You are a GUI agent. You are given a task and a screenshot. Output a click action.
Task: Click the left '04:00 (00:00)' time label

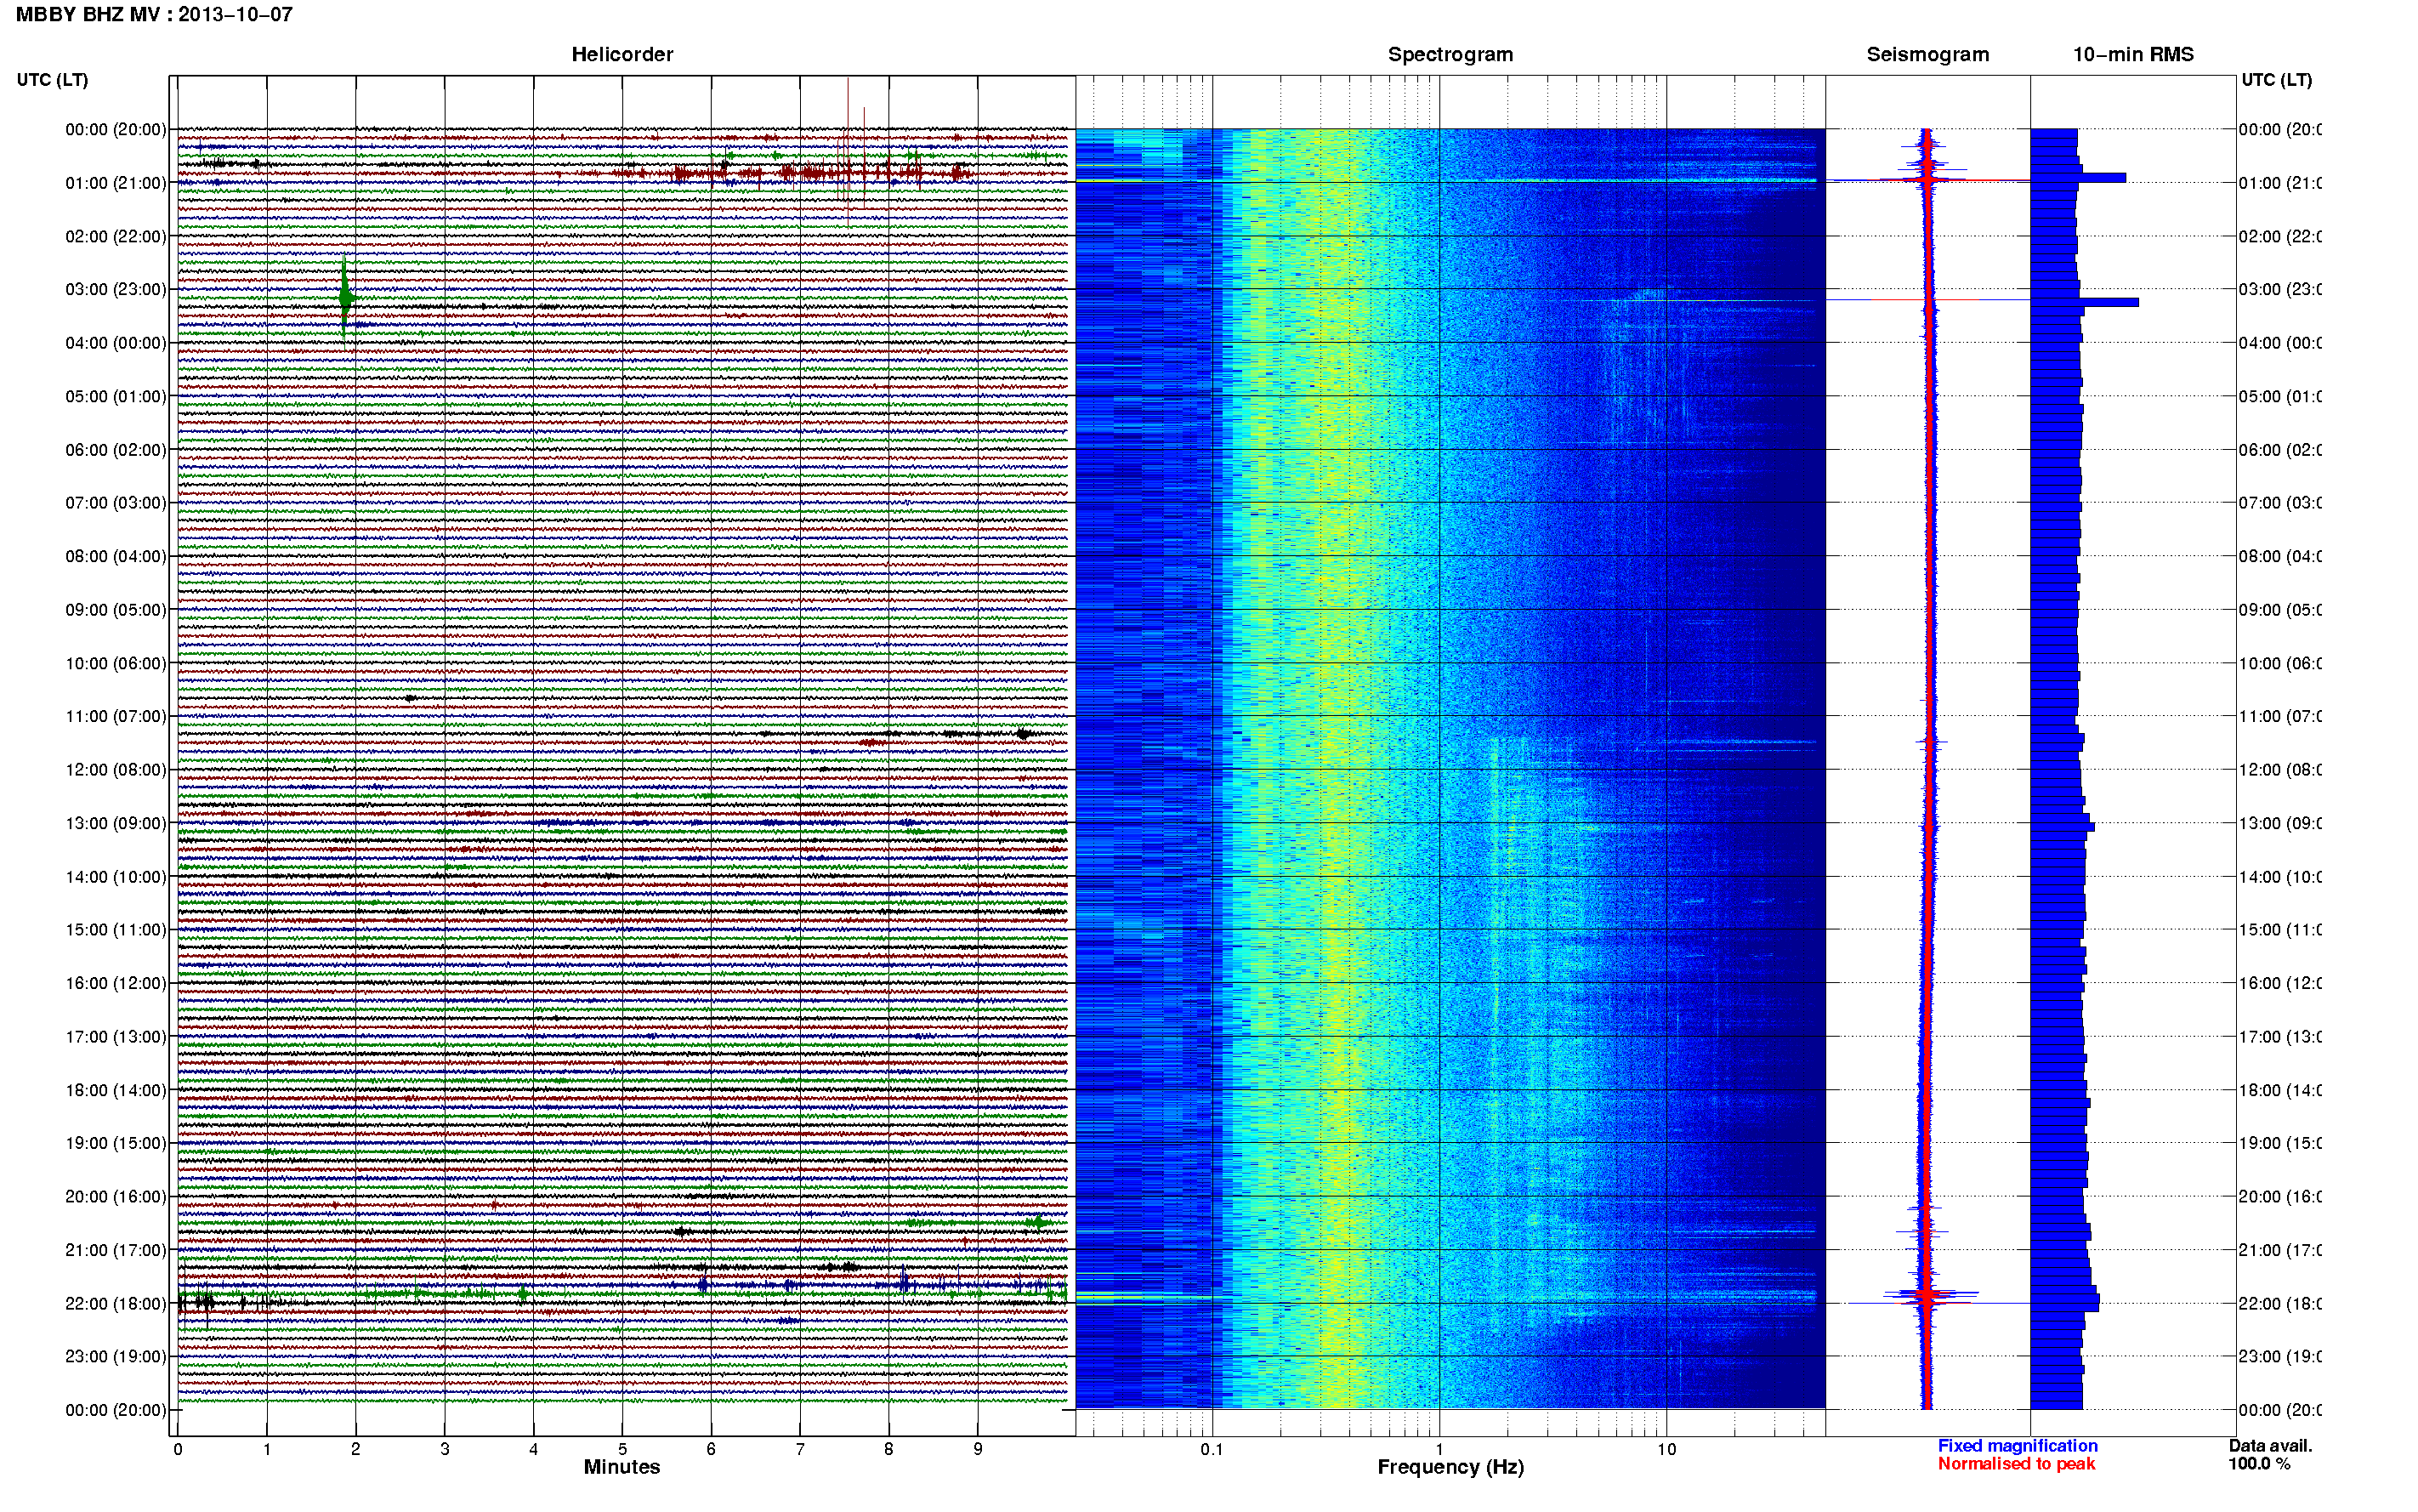116,343
